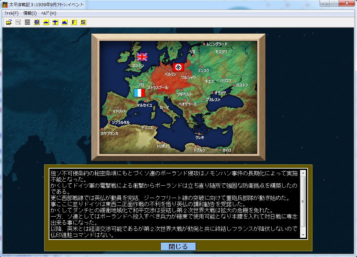The width and height of the screenshot is (357, 257).
Task: Close the game window
Action: coord(347,3)
